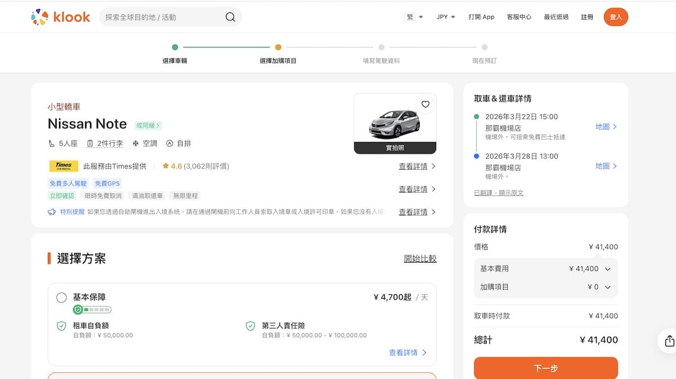
Task: Add Nissan Note to wishlist heart icon
Action: coord(425,104)
